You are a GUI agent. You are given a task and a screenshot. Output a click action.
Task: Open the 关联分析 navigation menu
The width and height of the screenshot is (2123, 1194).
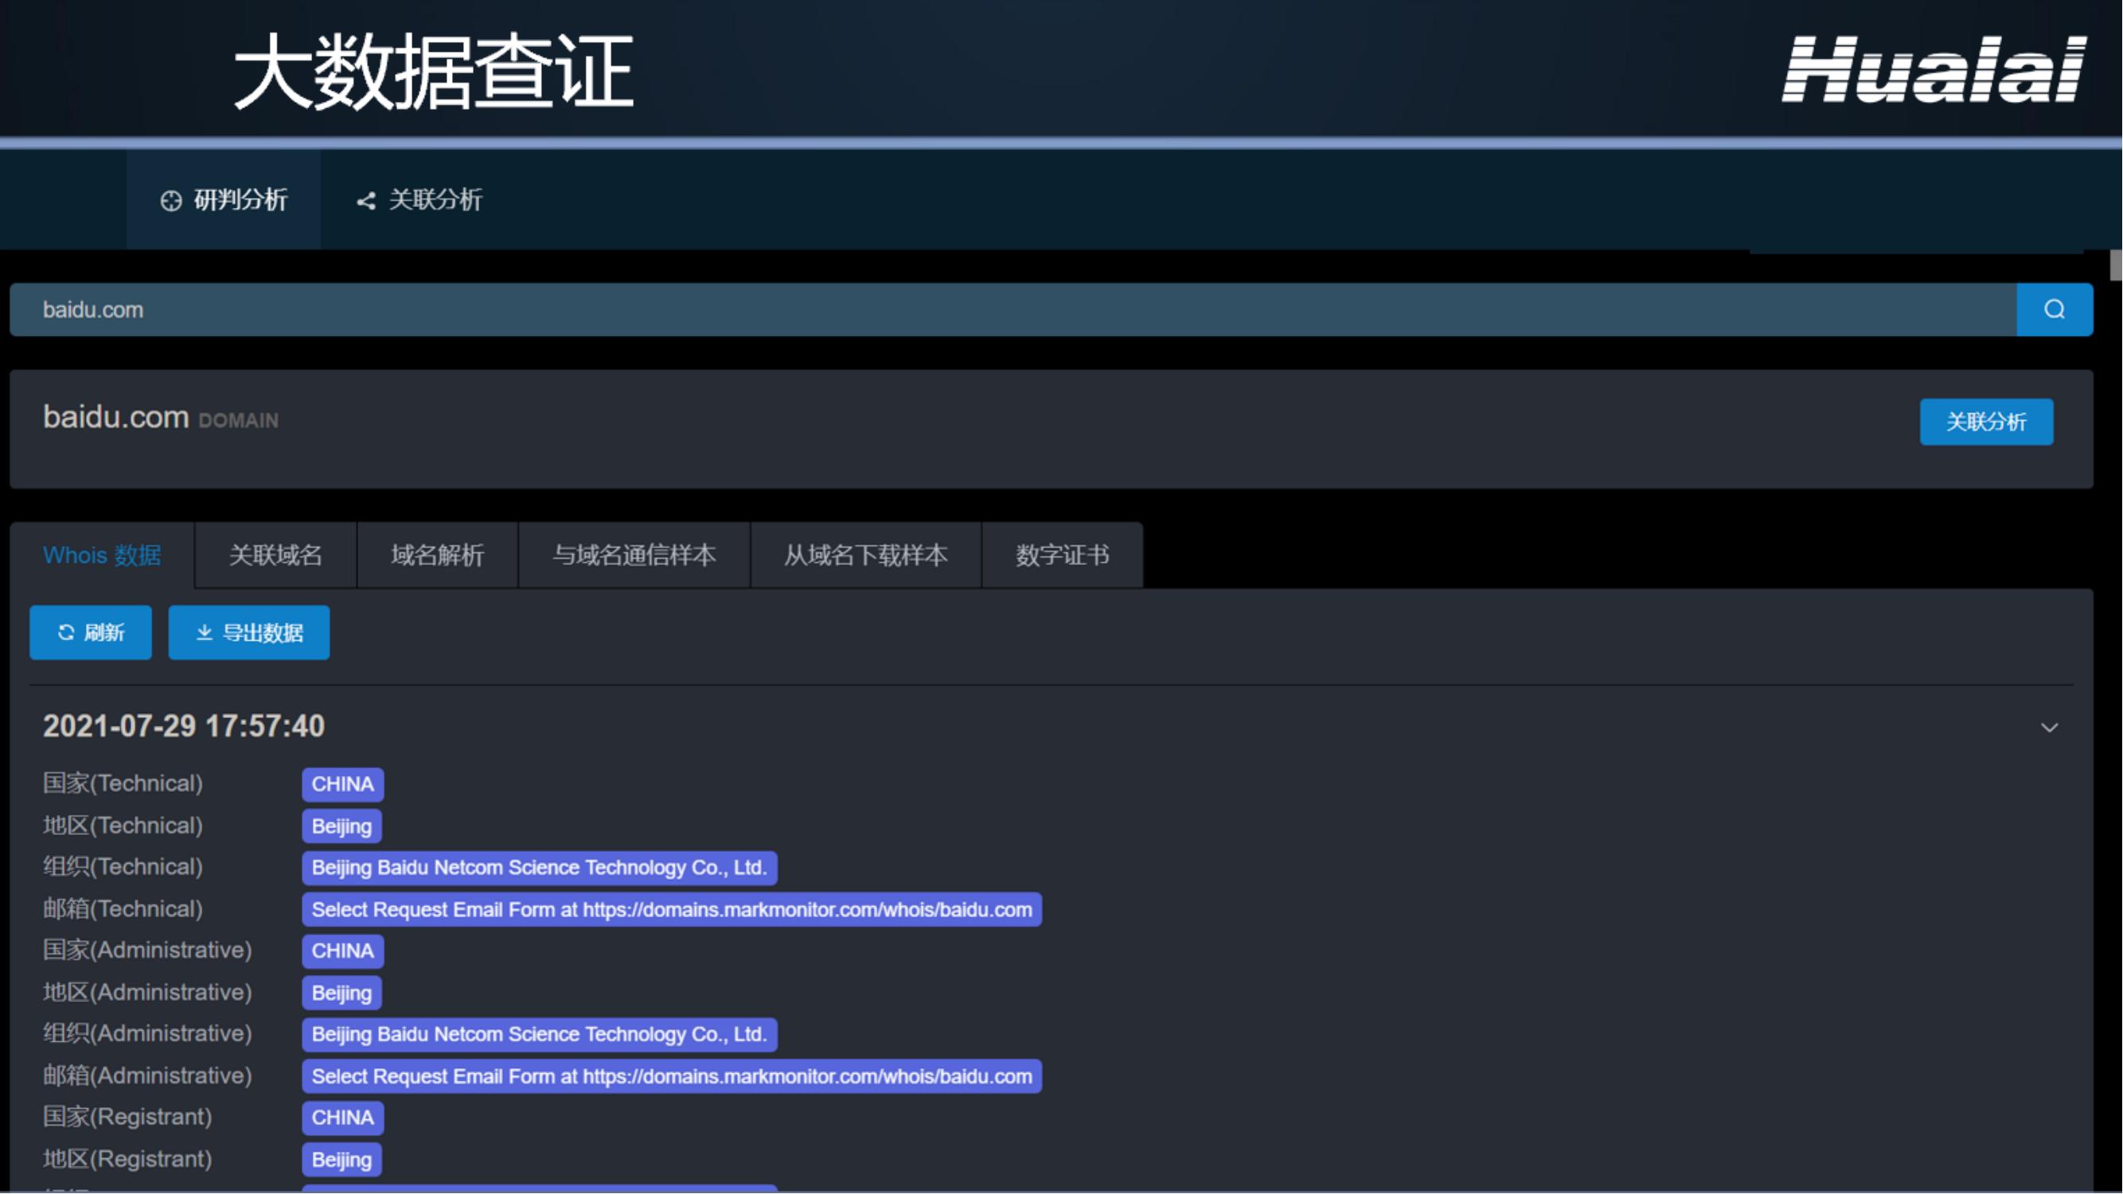click(x=419, y=200)
